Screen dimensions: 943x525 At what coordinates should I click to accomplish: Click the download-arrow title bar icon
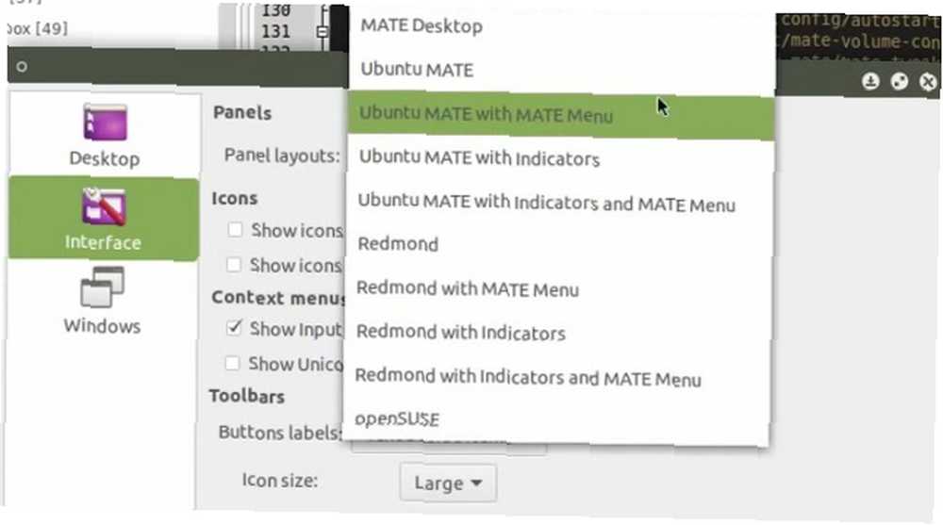(870, 80)
